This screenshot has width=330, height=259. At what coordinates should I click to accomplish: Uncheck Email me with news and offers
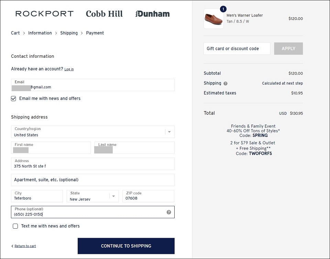coord(13,99)
